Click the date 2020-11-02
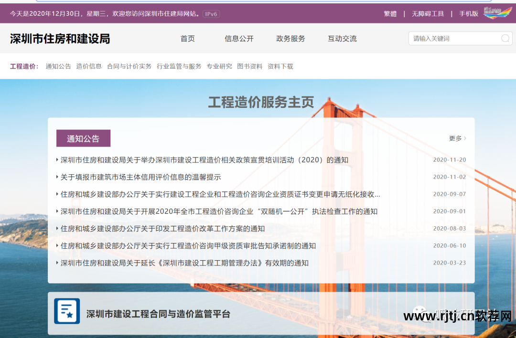This screenshot has height=338, width=516. click(450, 177)
